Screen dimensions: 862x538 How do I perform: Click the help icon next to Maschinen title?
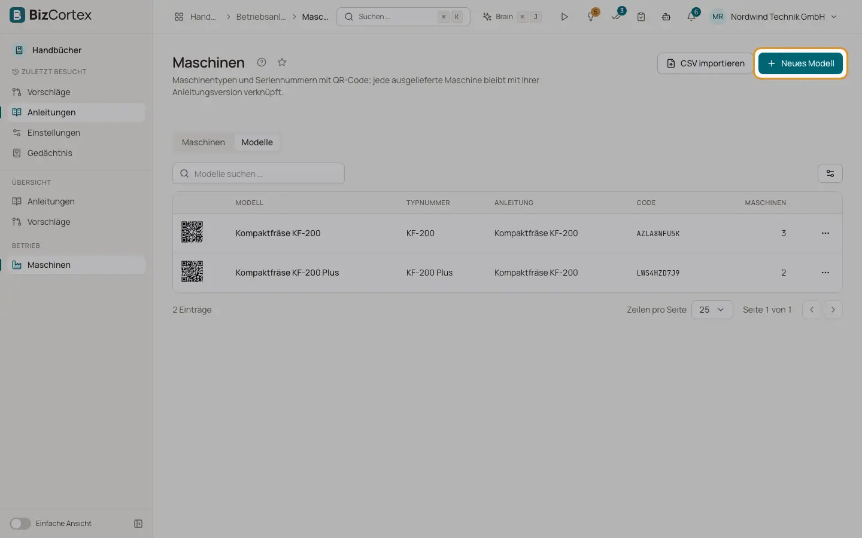(262, 62)
